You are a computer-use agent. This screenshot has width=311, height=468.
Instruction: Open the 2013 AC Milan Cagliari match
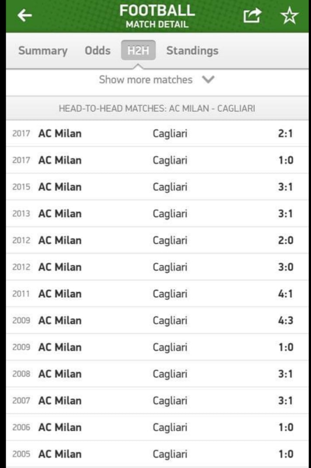[x=157, y=214]
